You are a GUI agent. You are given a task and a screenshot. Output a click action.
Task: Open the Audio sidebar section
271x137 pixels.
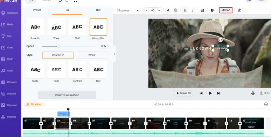[7, 70]
